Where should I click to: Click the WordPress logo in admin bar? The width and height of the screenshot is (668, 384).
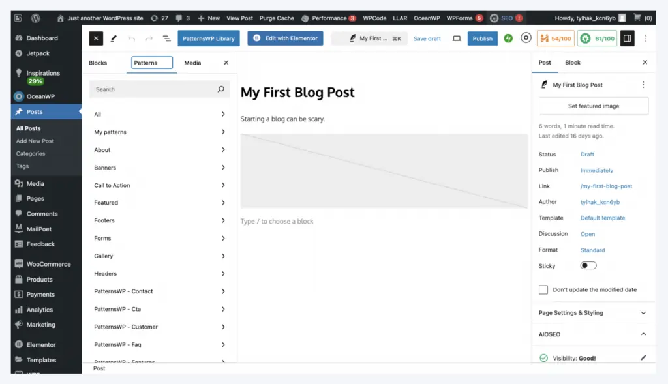tap(36, 18)
